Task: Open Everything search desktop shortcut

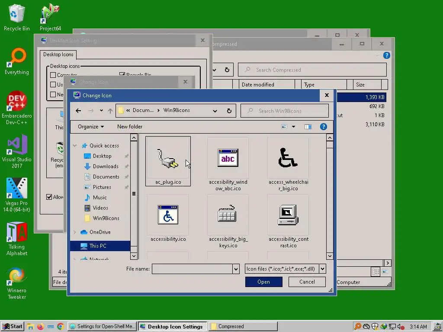Action: (x=17, y=61)
